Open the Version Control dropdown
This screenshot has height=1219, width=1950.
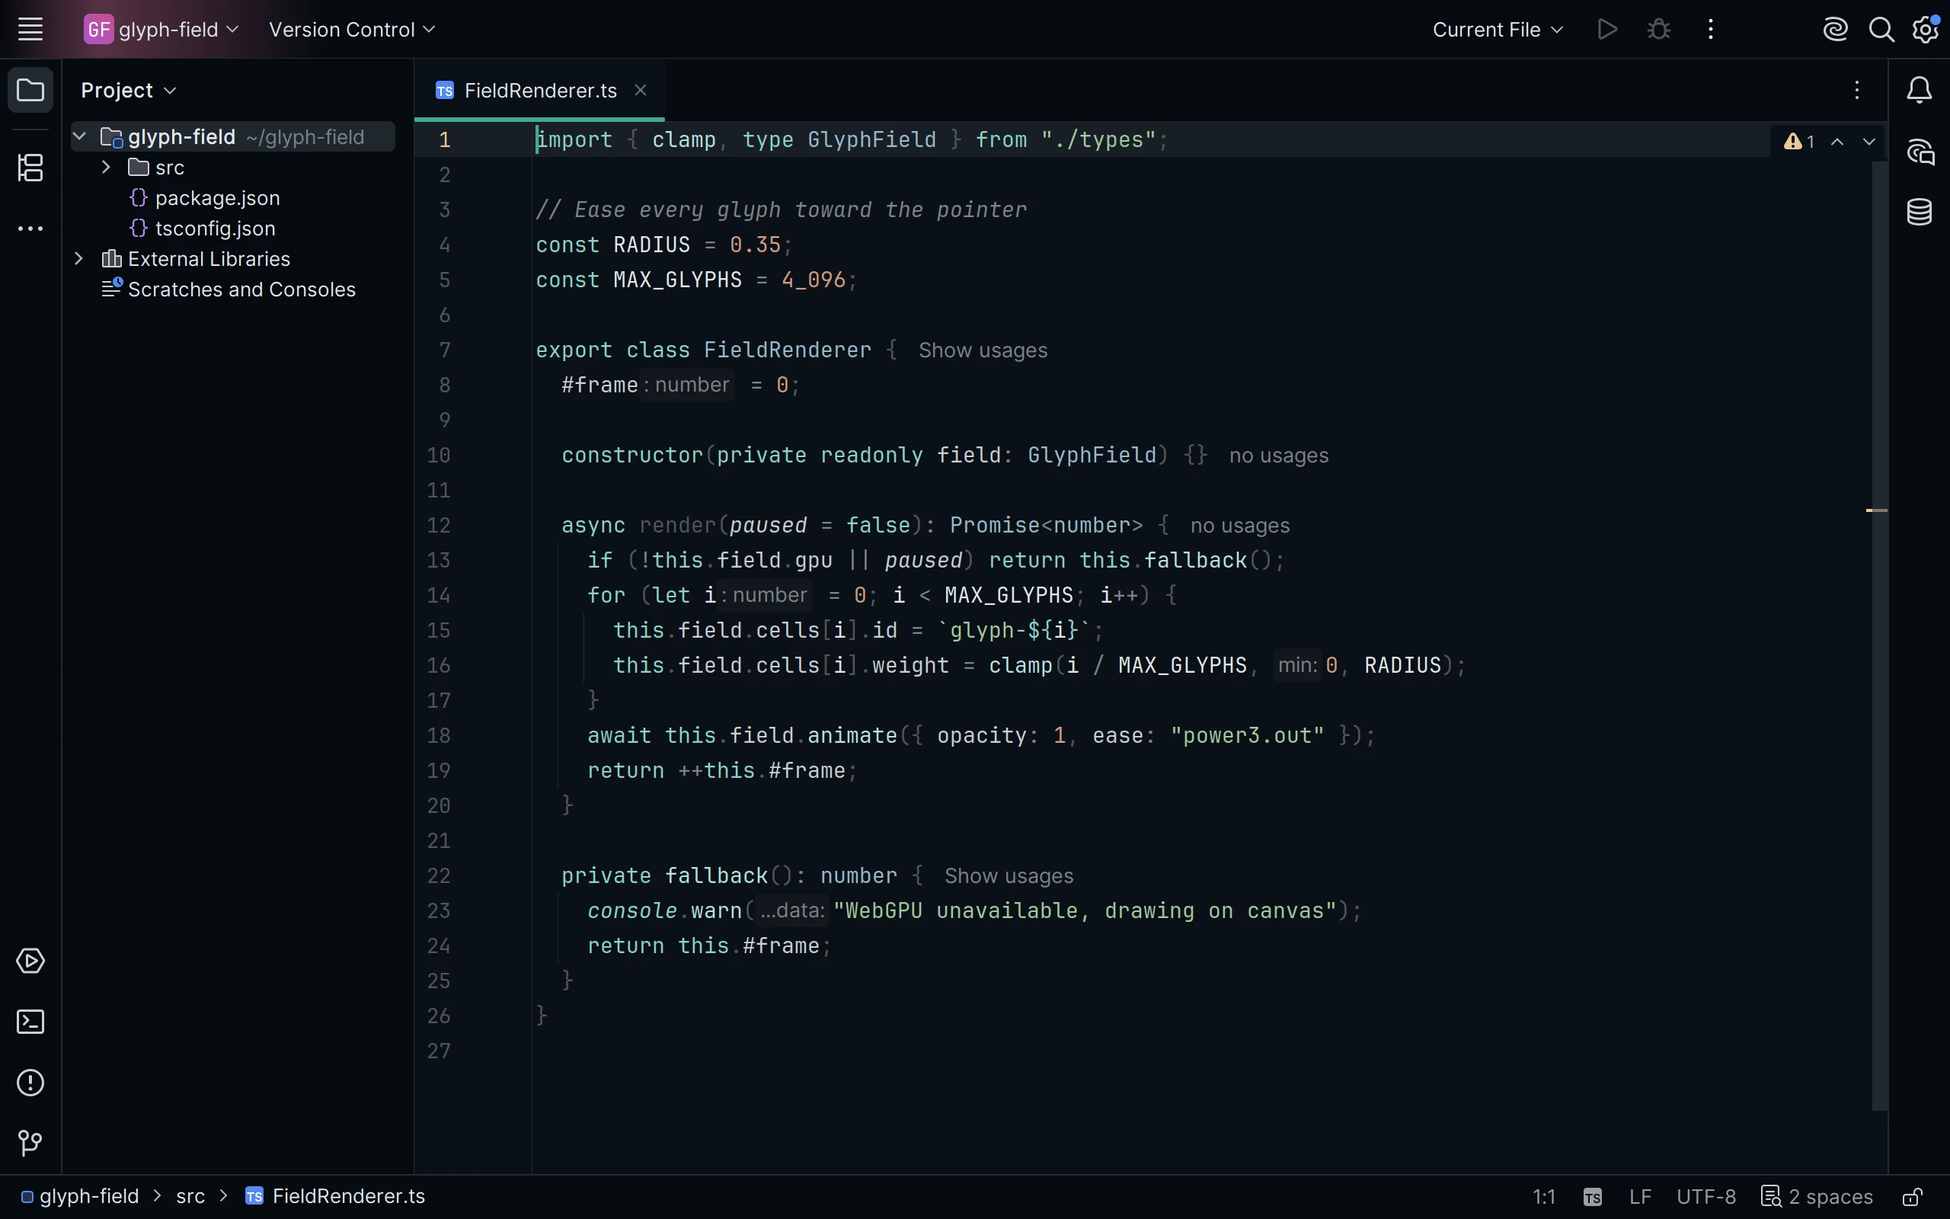[351, 30]
